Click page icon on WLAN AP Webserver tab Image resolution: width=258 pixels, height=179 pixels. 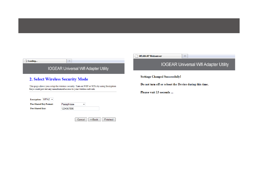(136, 56)
